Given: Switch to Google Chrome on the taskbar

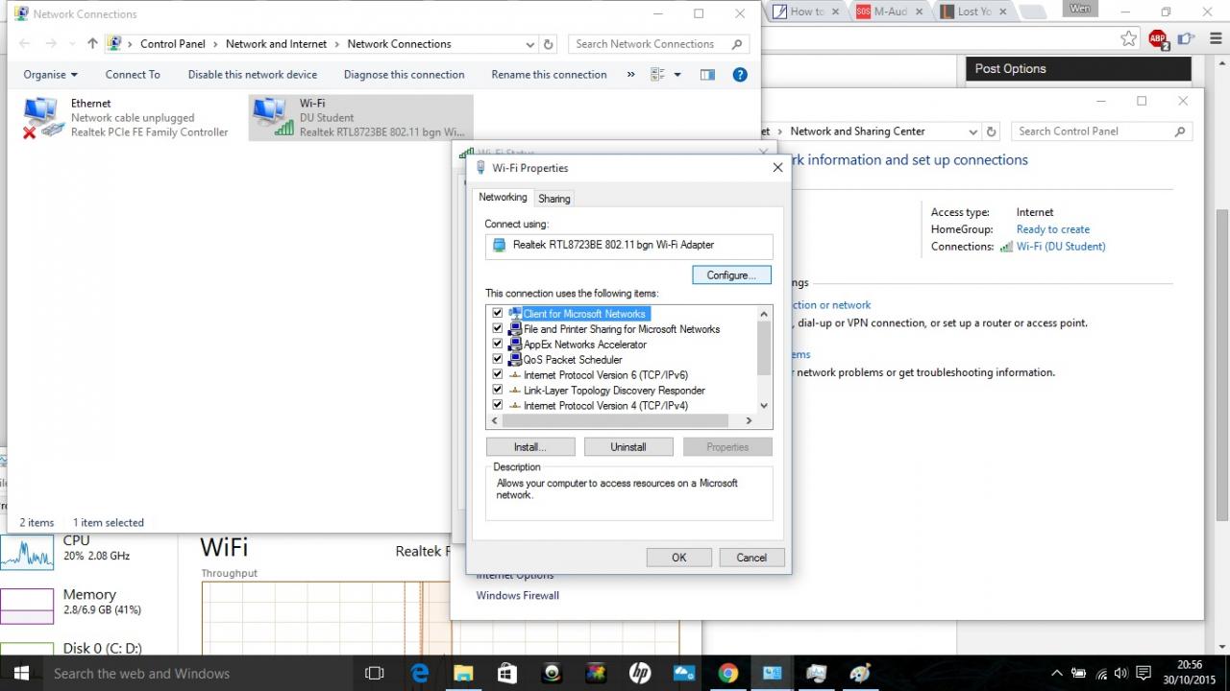Looking at the screenshot, I should point(727,674).
